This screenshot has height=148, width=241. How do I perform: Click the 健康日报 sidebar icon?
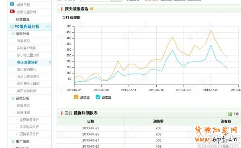pos(12,4)
